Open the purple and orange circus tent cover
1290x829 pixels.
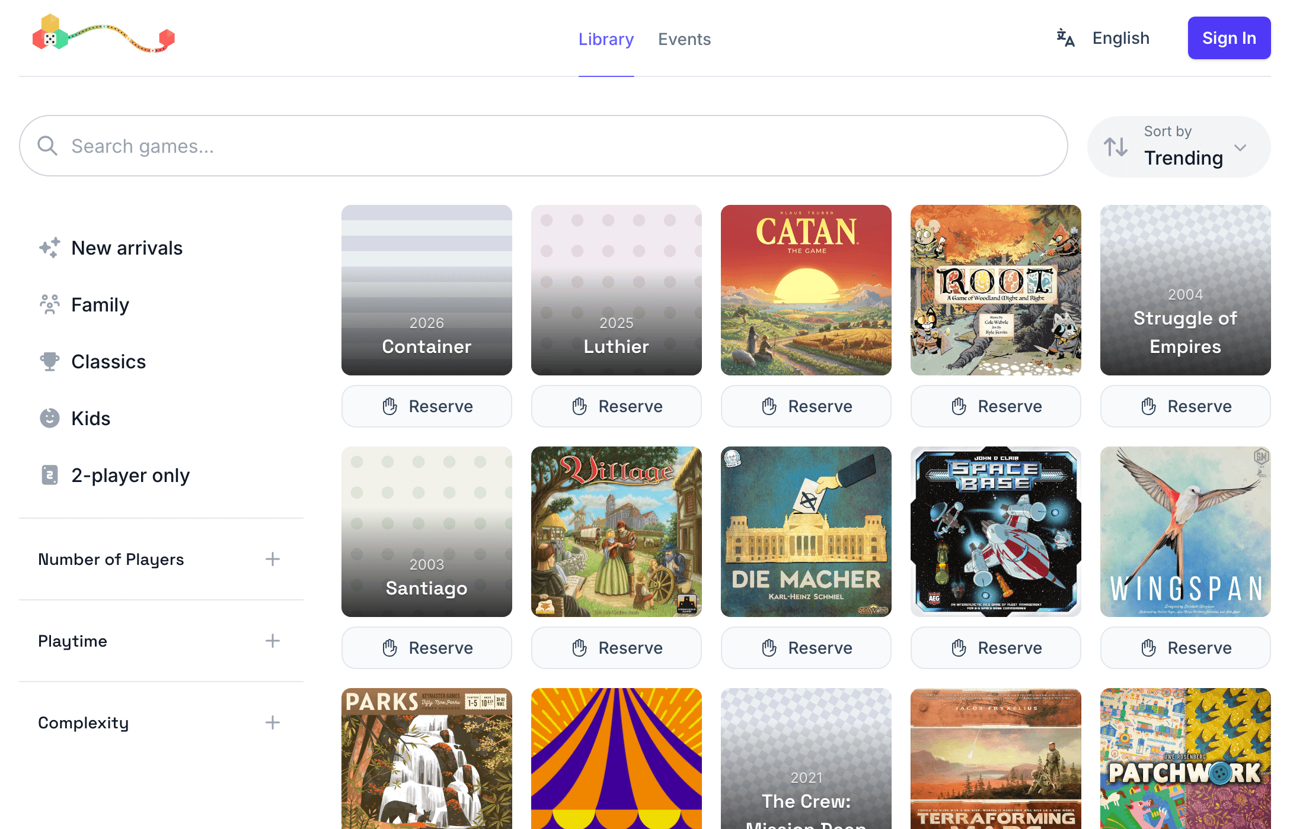click(617, 759)
